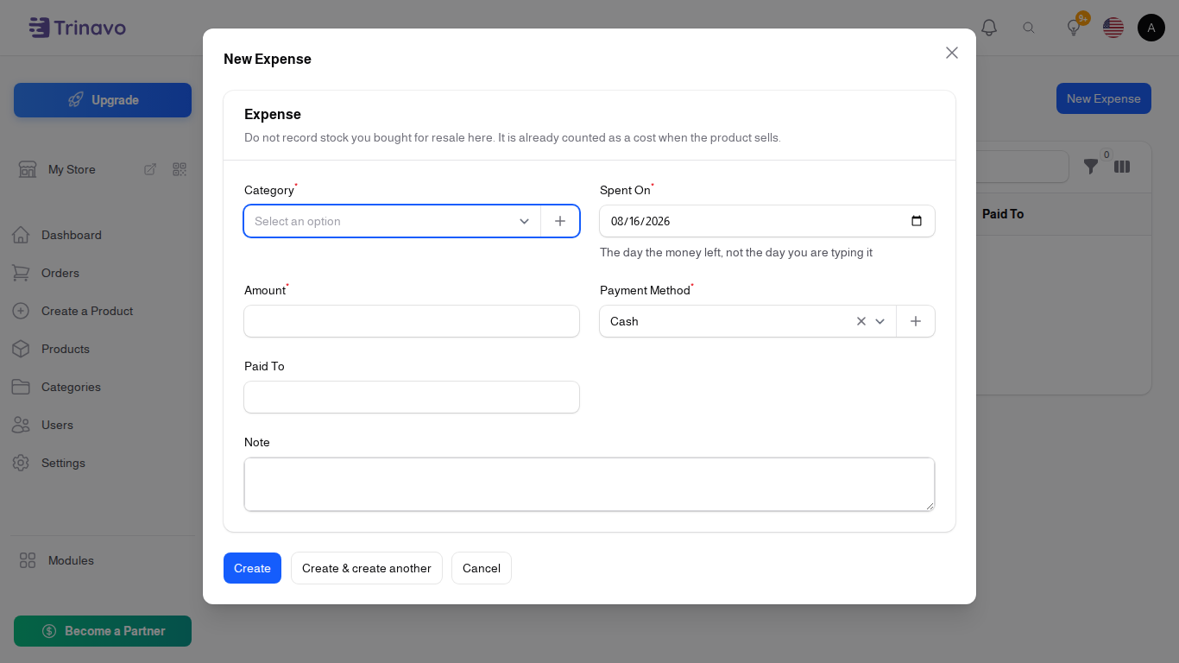Toggle table columns icon
The height and width of the screenshot is (663, 1179).
click(1122, 167)
